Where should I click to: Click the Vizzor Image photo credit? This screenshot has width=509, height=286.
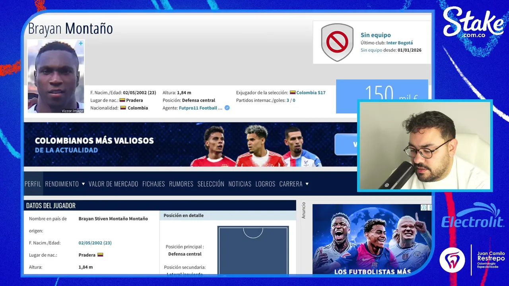[72, 111]
